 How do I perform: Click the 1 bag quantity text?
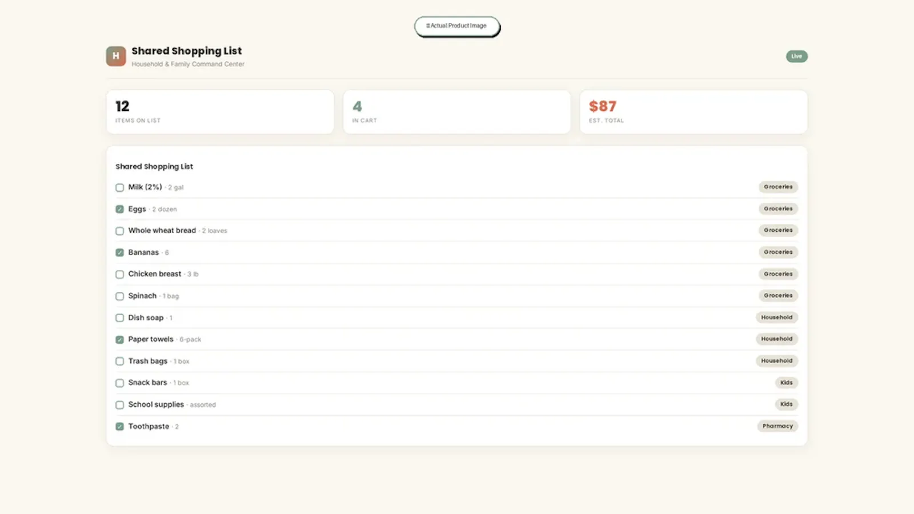(x=171, y=296)
